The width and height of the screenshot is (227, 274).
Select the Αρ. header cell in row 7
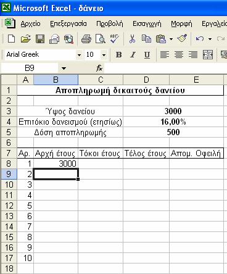tap(25, 153)
